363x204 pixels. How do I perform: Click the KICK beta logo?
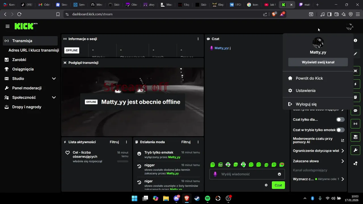tap(26, 26)
